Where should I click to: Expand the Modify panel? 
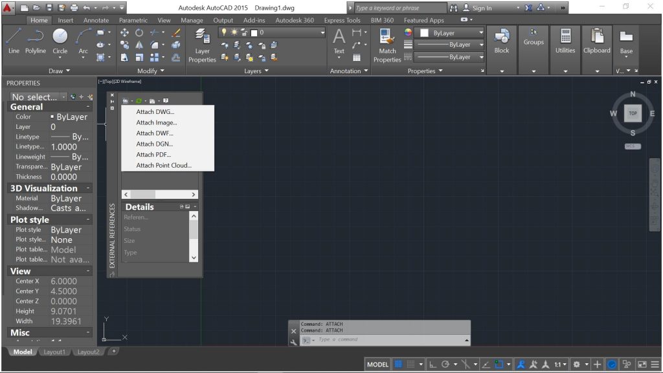click(x=150, y=71)
